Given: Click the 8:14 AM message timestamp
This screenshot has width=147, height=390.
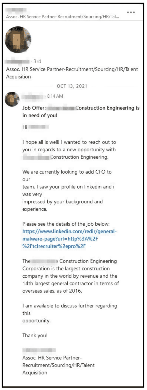Looking at the screenshot, I should 55,97.
